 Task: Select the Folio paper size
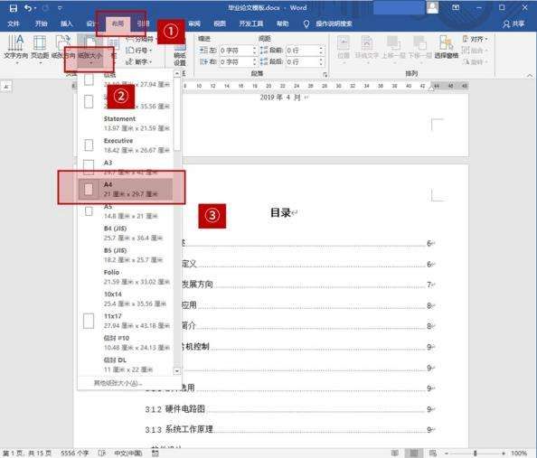126,276
